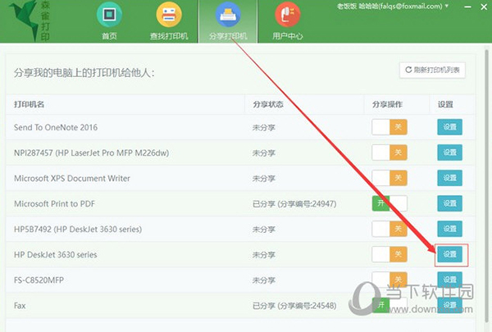The height and width of the screenshot is (332, 492).
Task: Disable sharing for Microsoft Print to PDF
Action: coord(389,203)
